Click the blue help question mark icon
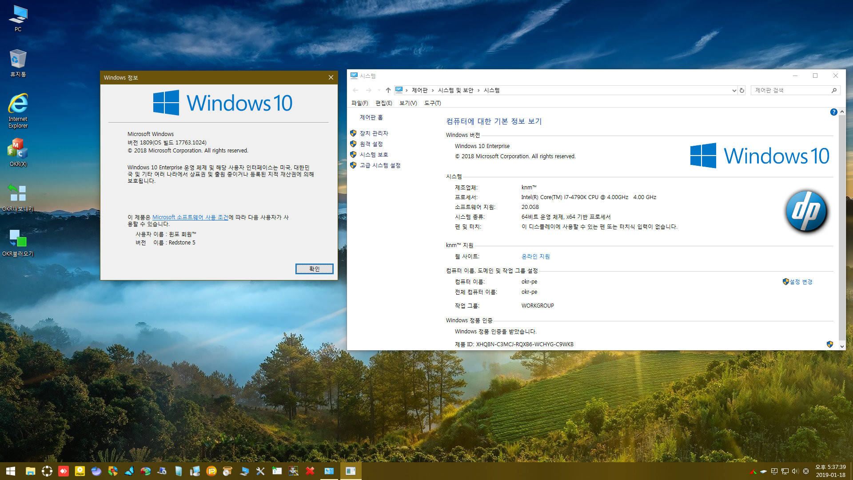Viewport: 853px width, 480px height. (833, 112)
